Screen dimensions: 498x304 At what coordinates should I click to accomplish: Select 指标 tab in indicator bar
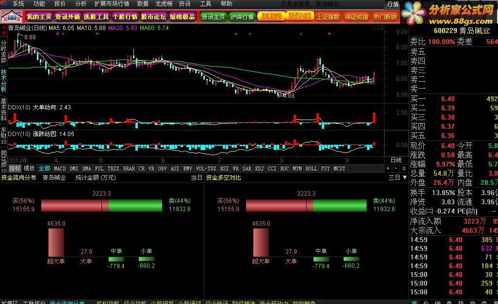15,168
